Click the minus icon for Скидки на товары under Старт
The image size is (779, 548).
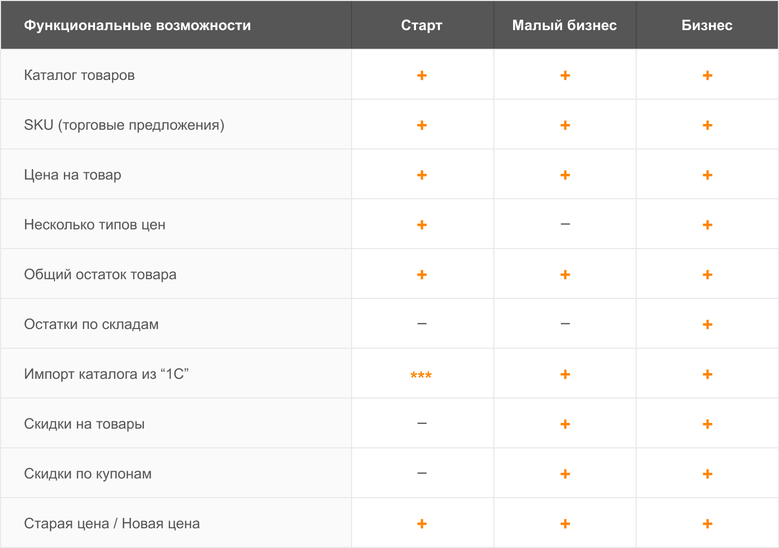(x=422, y=423)
